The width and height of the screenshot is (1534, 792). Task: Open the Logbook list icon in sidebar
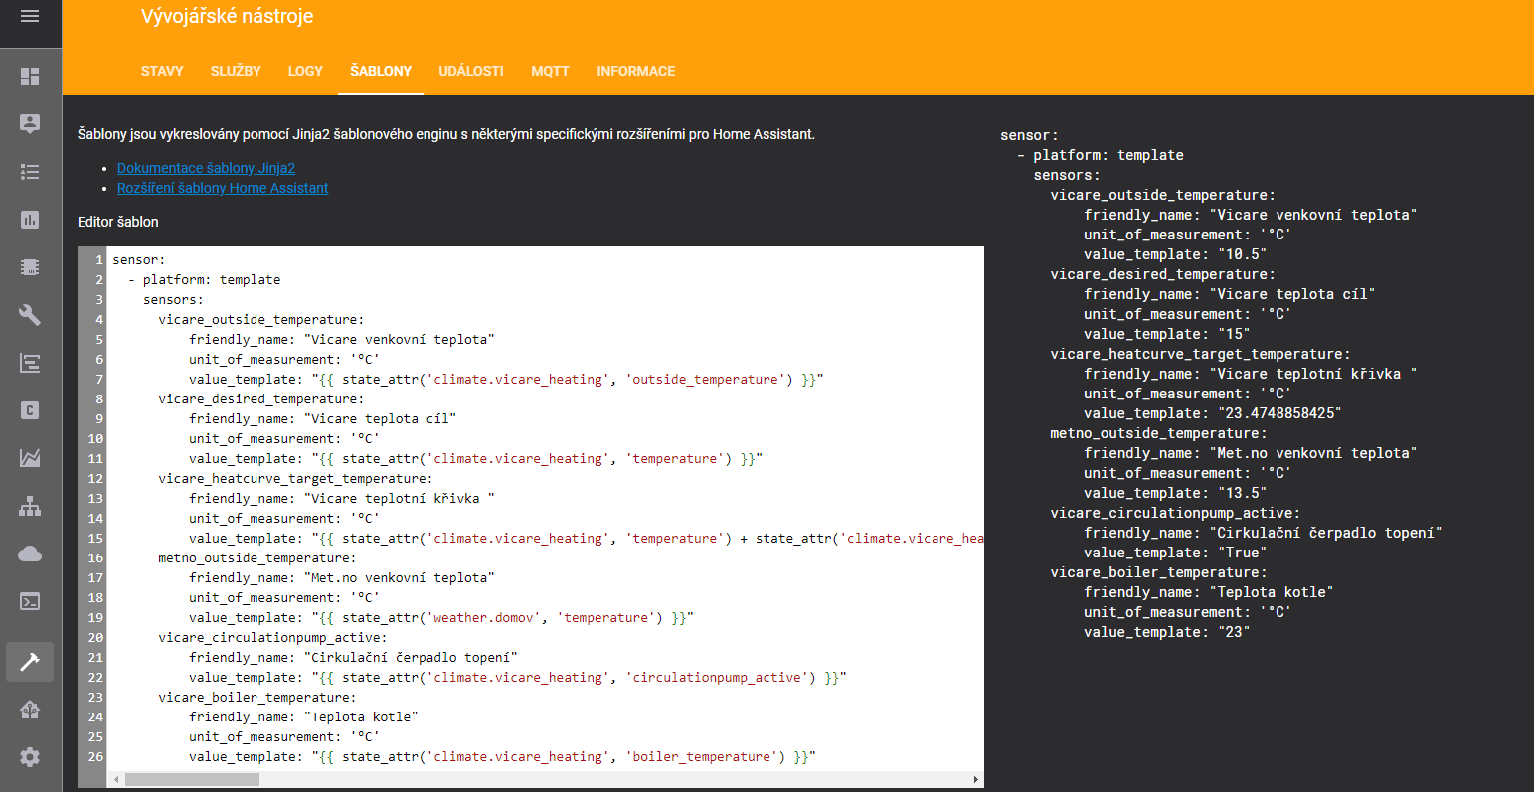(30, 172)
